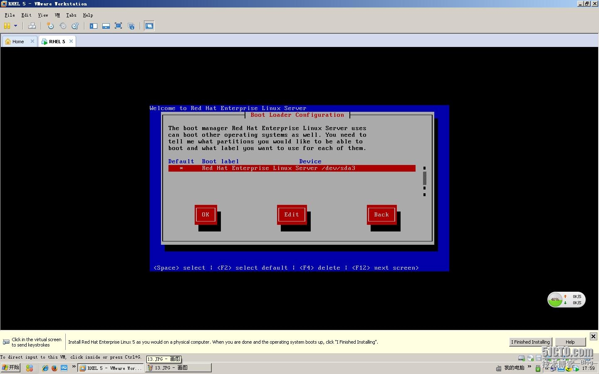
Task: Click the keyboard input method icon
Action: (x=499, y=368)
